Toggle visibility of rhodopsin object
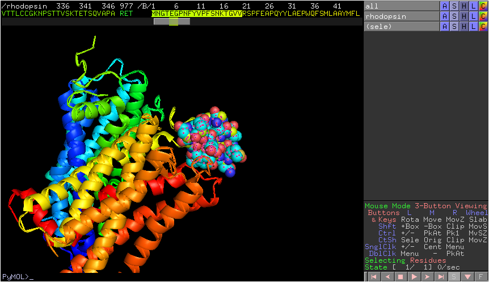489x282 pixels. point(402,16)
